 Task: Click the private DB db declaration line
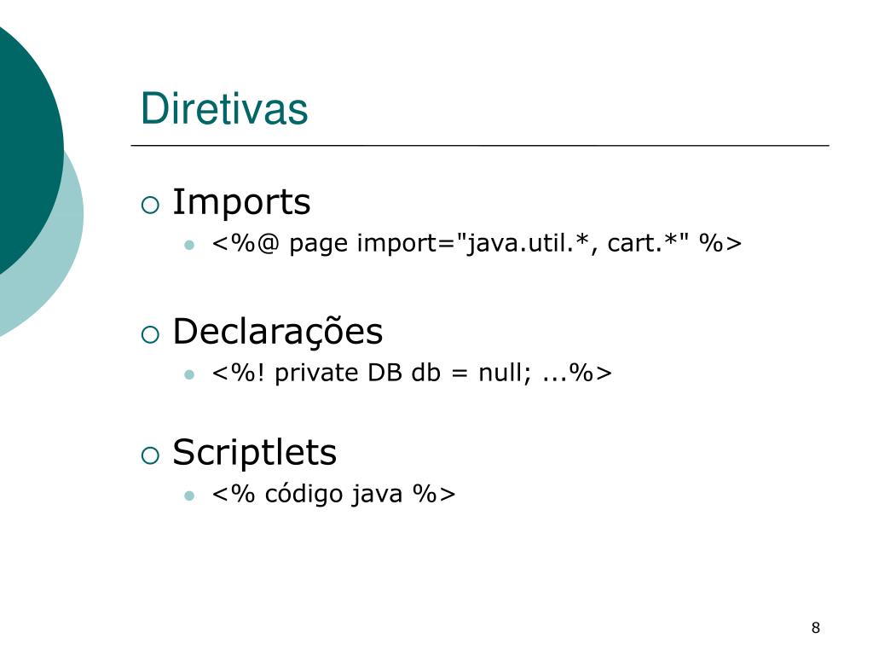coord(412,373)
